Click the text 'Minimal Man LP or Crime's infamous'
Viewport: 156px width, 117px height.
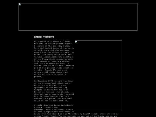tap(54, 66)
